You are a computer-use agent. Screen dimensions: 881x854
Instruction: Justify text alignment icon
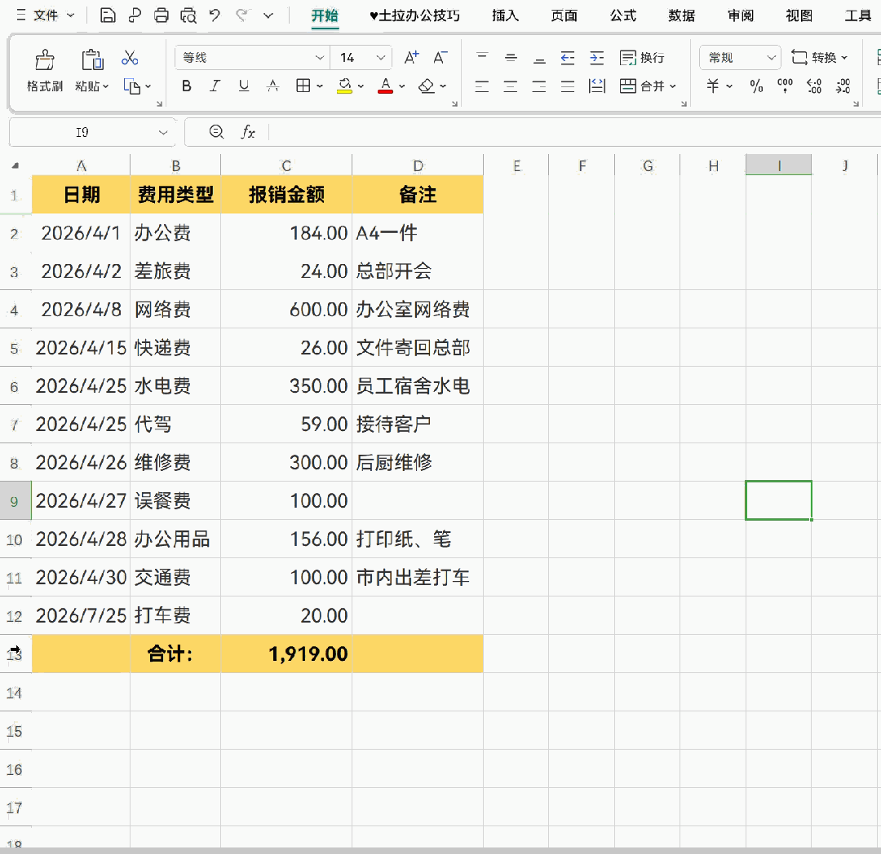pyautogui.click(x=568, y=86)
